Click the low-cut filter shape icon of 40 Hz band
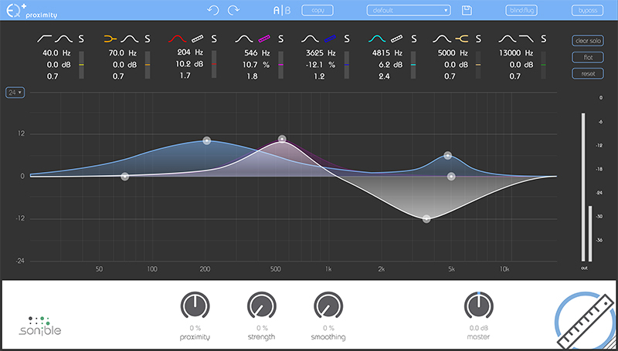Image resolution: width=618 pixels, height=351 pixels. 45,38
